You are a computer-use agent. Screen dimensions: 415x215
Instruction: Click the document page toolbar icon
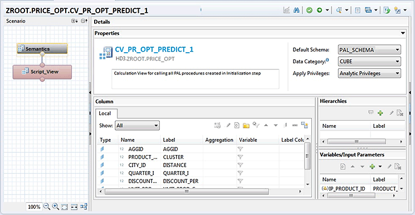pyautogui.click(x=358, y=11)
